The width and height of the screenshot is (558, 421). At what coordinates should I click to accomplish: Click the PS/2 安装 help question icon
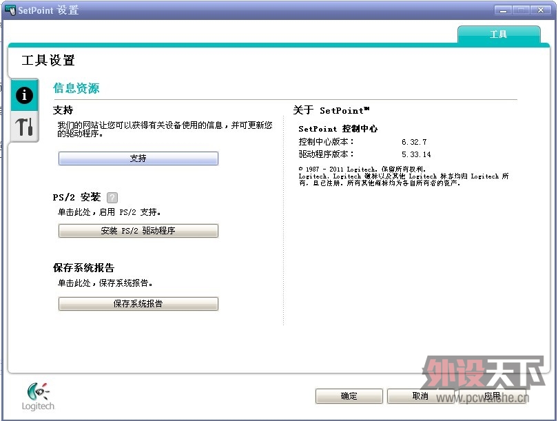point(112,198)
